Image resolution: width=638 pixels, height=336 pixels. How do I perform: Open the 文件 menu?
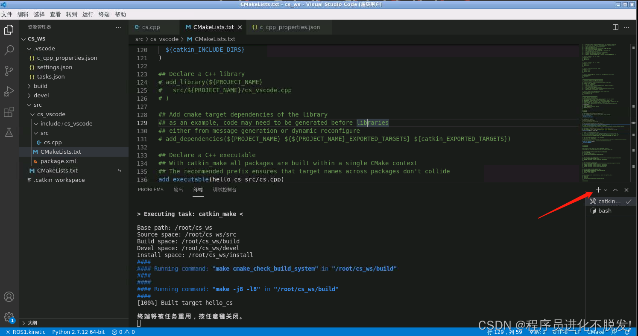click(x=7, y=14)
